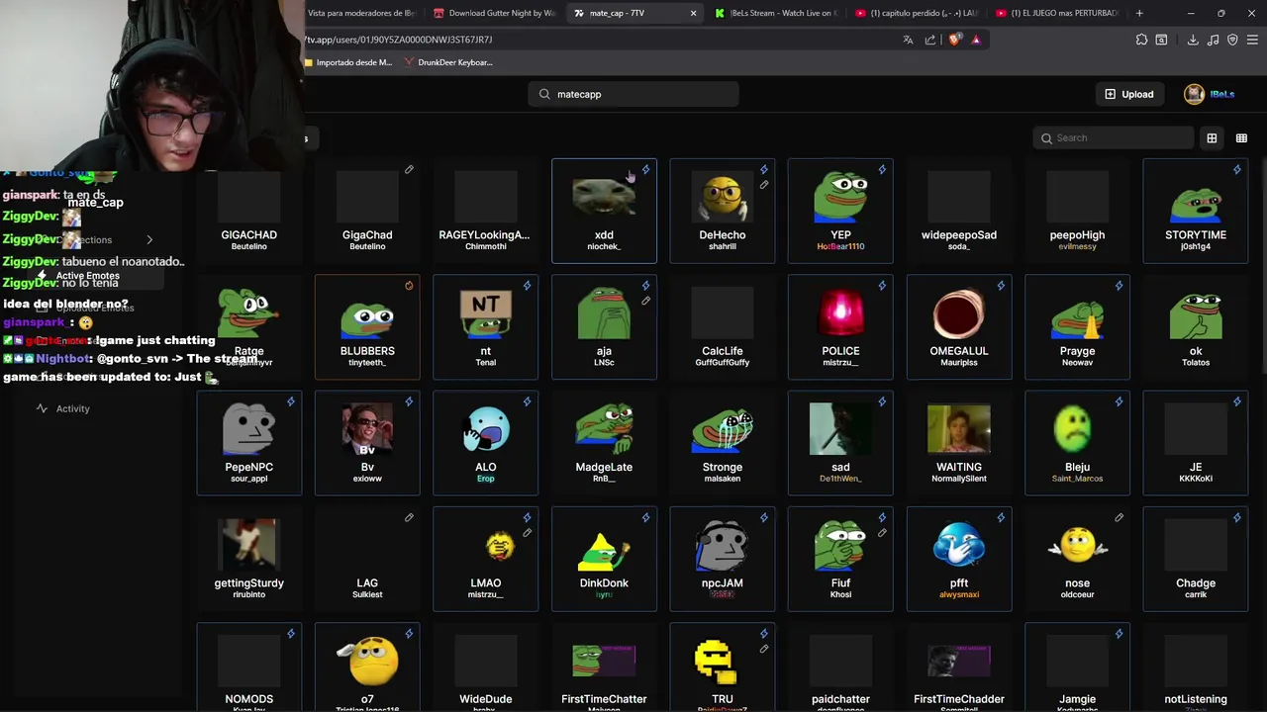Click the emote Search filter field
The image size is (1267, 712).
point(1113,138)
